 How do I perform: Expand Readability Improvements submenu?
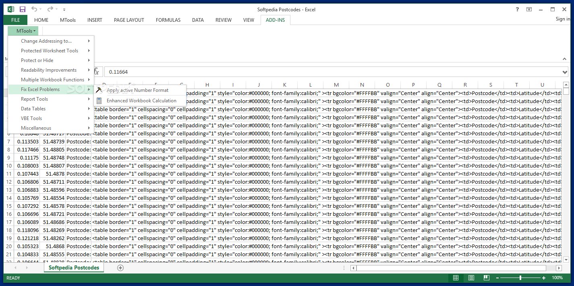click(x=51, y=70)
